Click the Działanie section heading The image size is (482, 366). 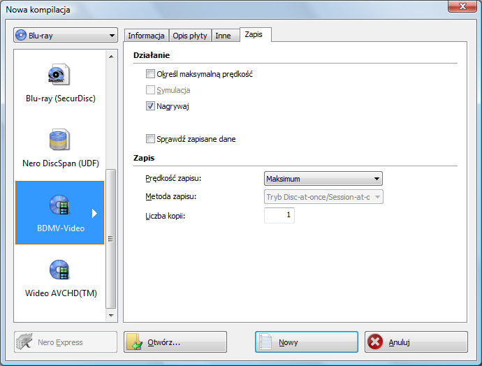[x=152, y=55]
